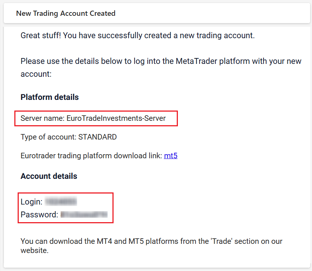
Task: Click the lone word account: under instructions
Action: click(x=36, y=74)
